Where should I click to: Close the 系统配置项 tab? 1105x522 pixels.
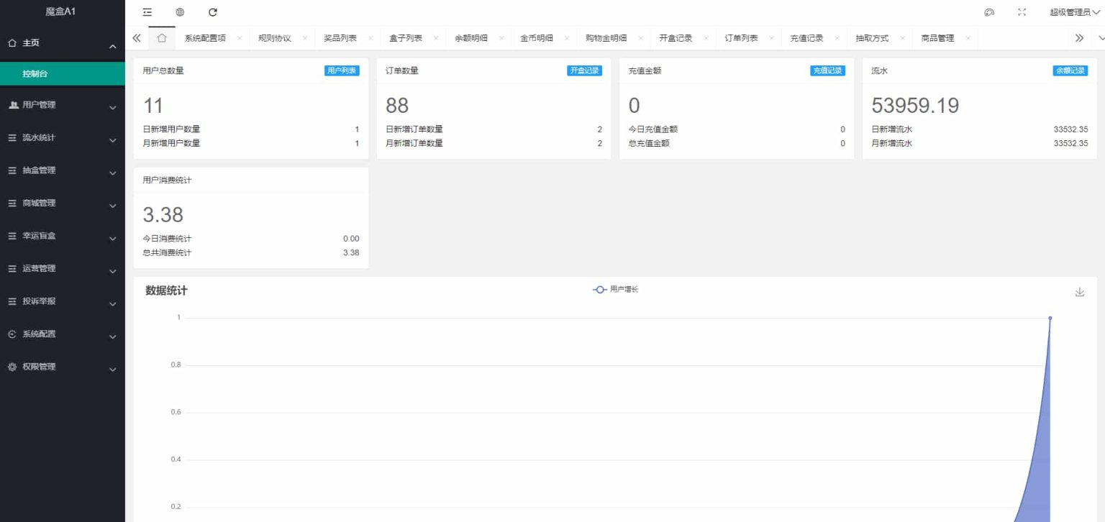pos(240,38)
